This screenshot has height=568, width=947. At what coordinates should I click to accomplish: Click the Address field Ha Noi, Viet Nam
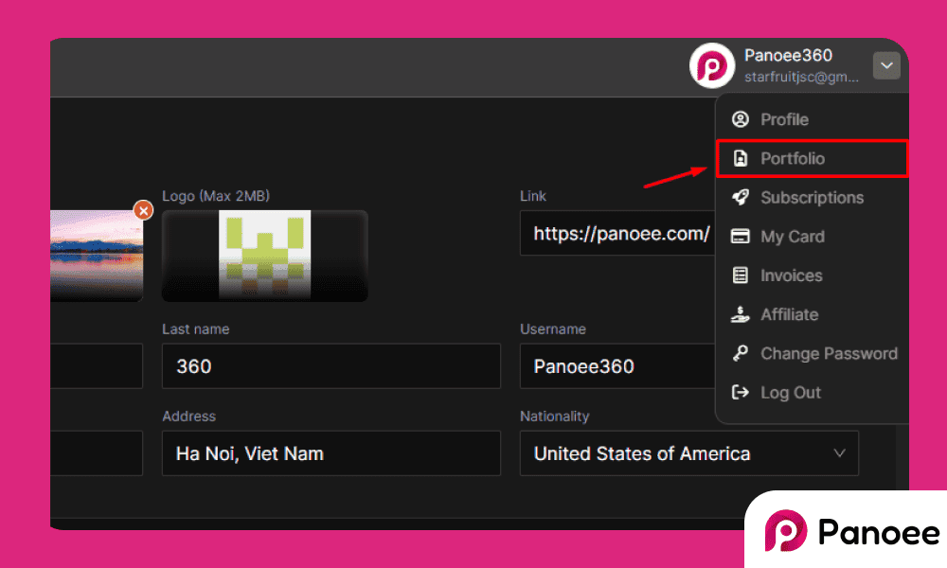pos(331,453)
